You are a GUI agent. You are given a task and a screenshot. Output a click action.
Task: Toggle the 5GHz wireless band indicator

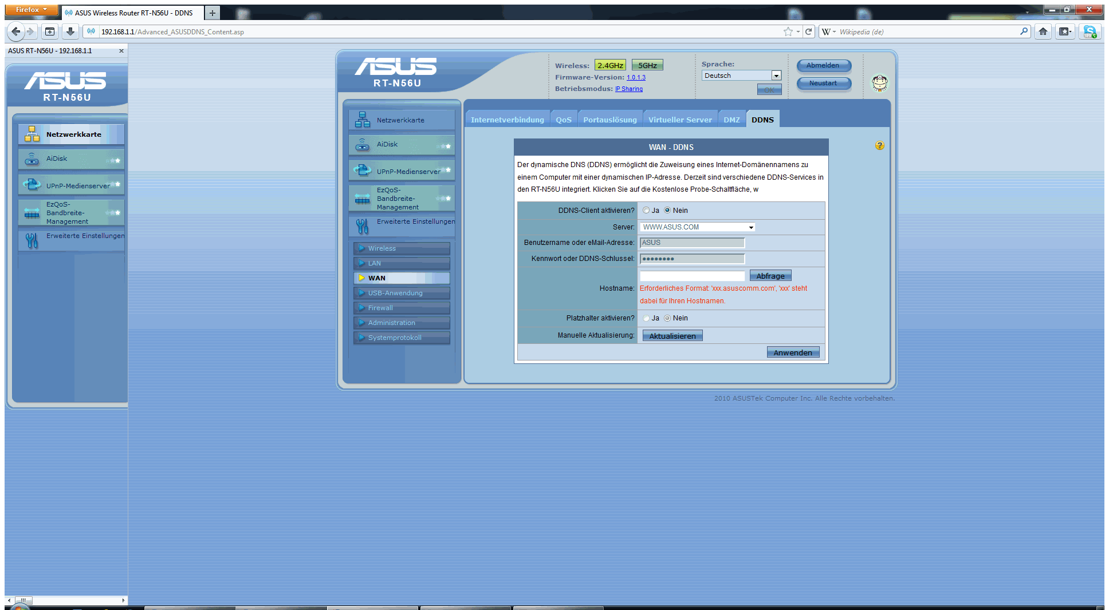[647, 65]
